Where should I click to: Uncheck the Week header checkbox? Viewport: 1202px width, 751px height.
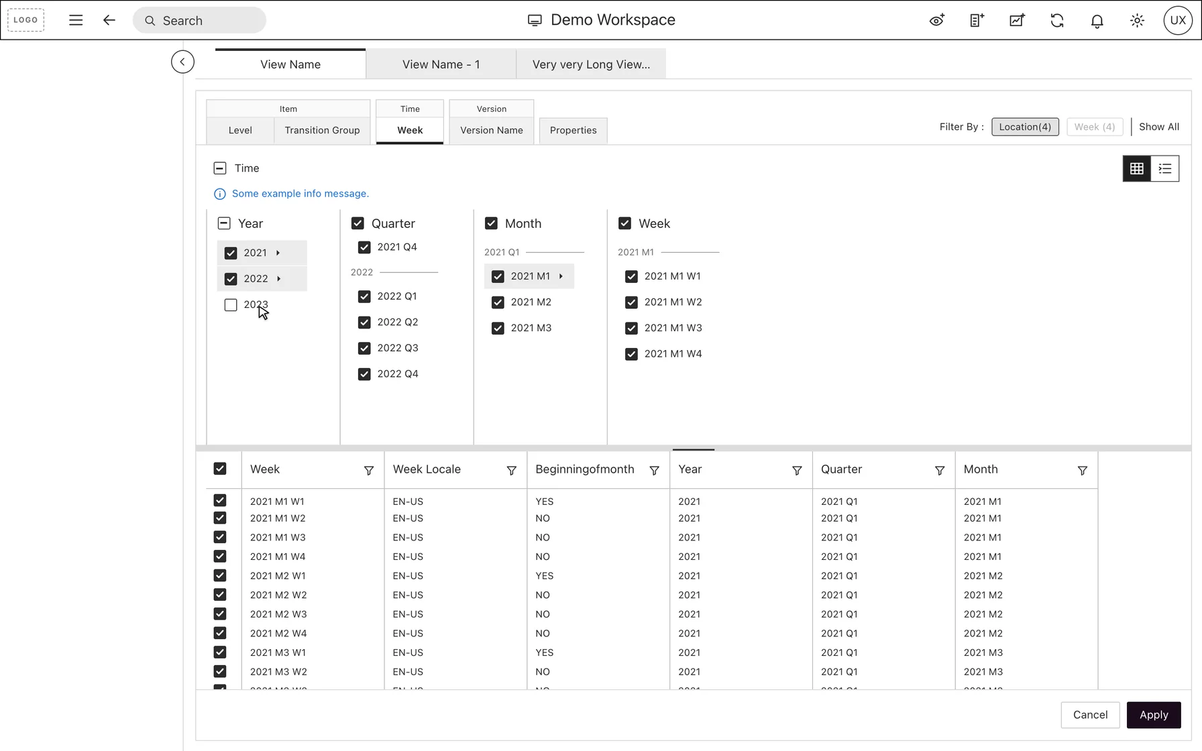click(624, 223)
